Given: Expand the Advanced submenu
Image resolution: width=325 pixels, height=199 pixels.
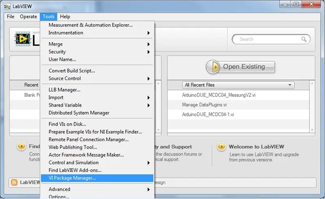Looking at the screenshot, I should coord(97,189).
